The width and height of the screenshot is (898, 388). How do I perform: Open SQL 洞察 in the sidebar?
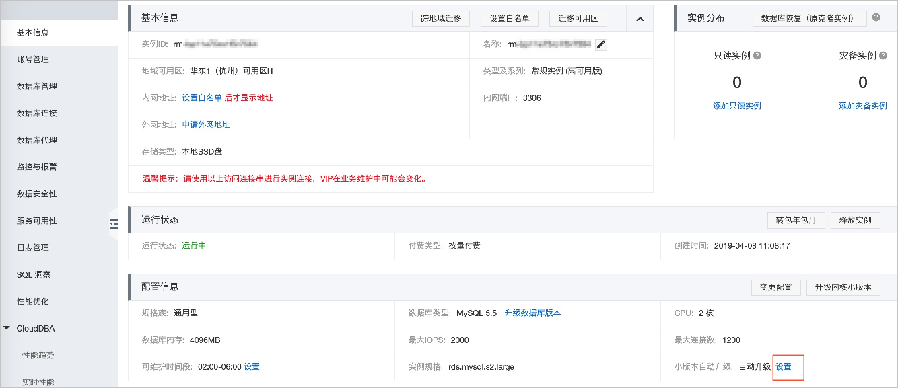(34, 274)
